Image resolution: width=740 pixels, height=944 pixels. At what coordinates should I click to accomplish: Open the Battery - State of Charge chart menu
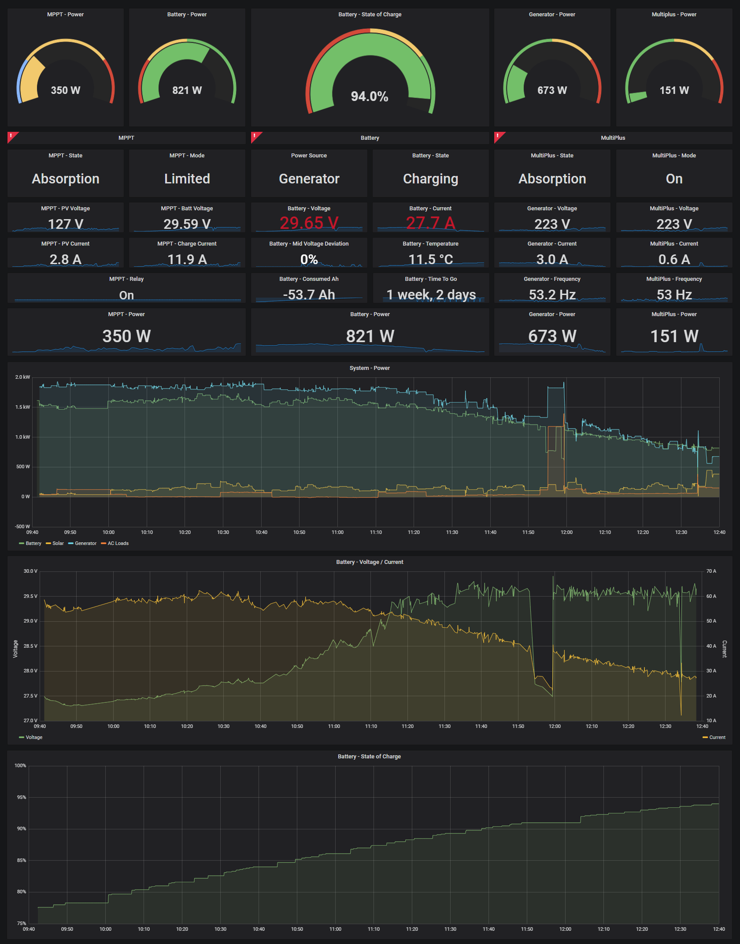(369, 756)
